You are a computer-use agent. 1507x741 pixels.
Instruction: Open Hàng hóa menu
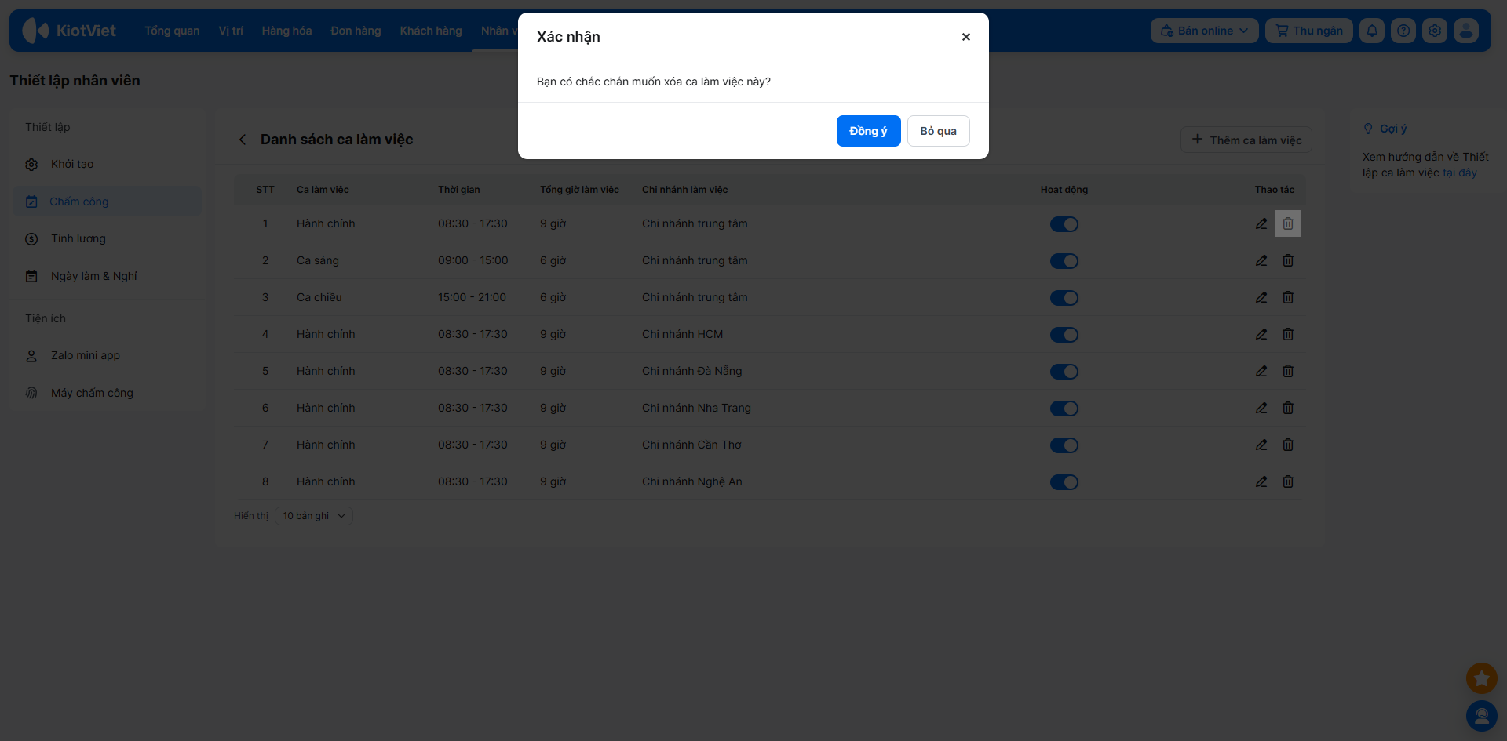[x=286, y=31]
